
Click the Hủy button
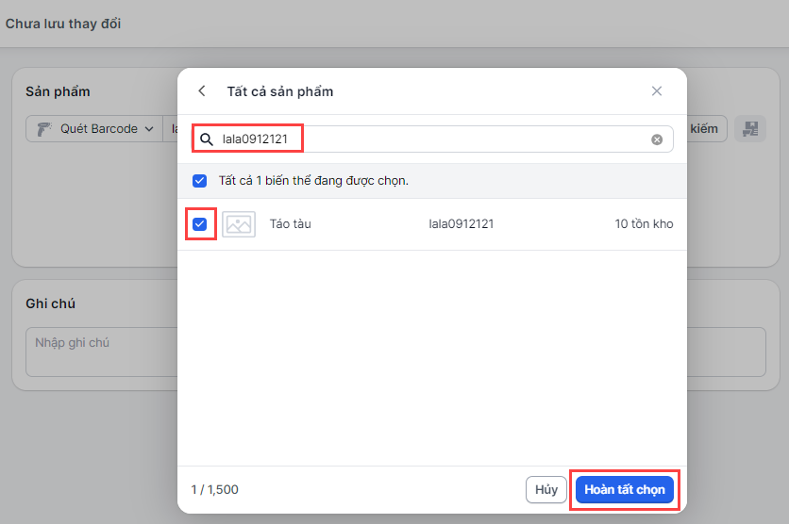tap(546, 490)
